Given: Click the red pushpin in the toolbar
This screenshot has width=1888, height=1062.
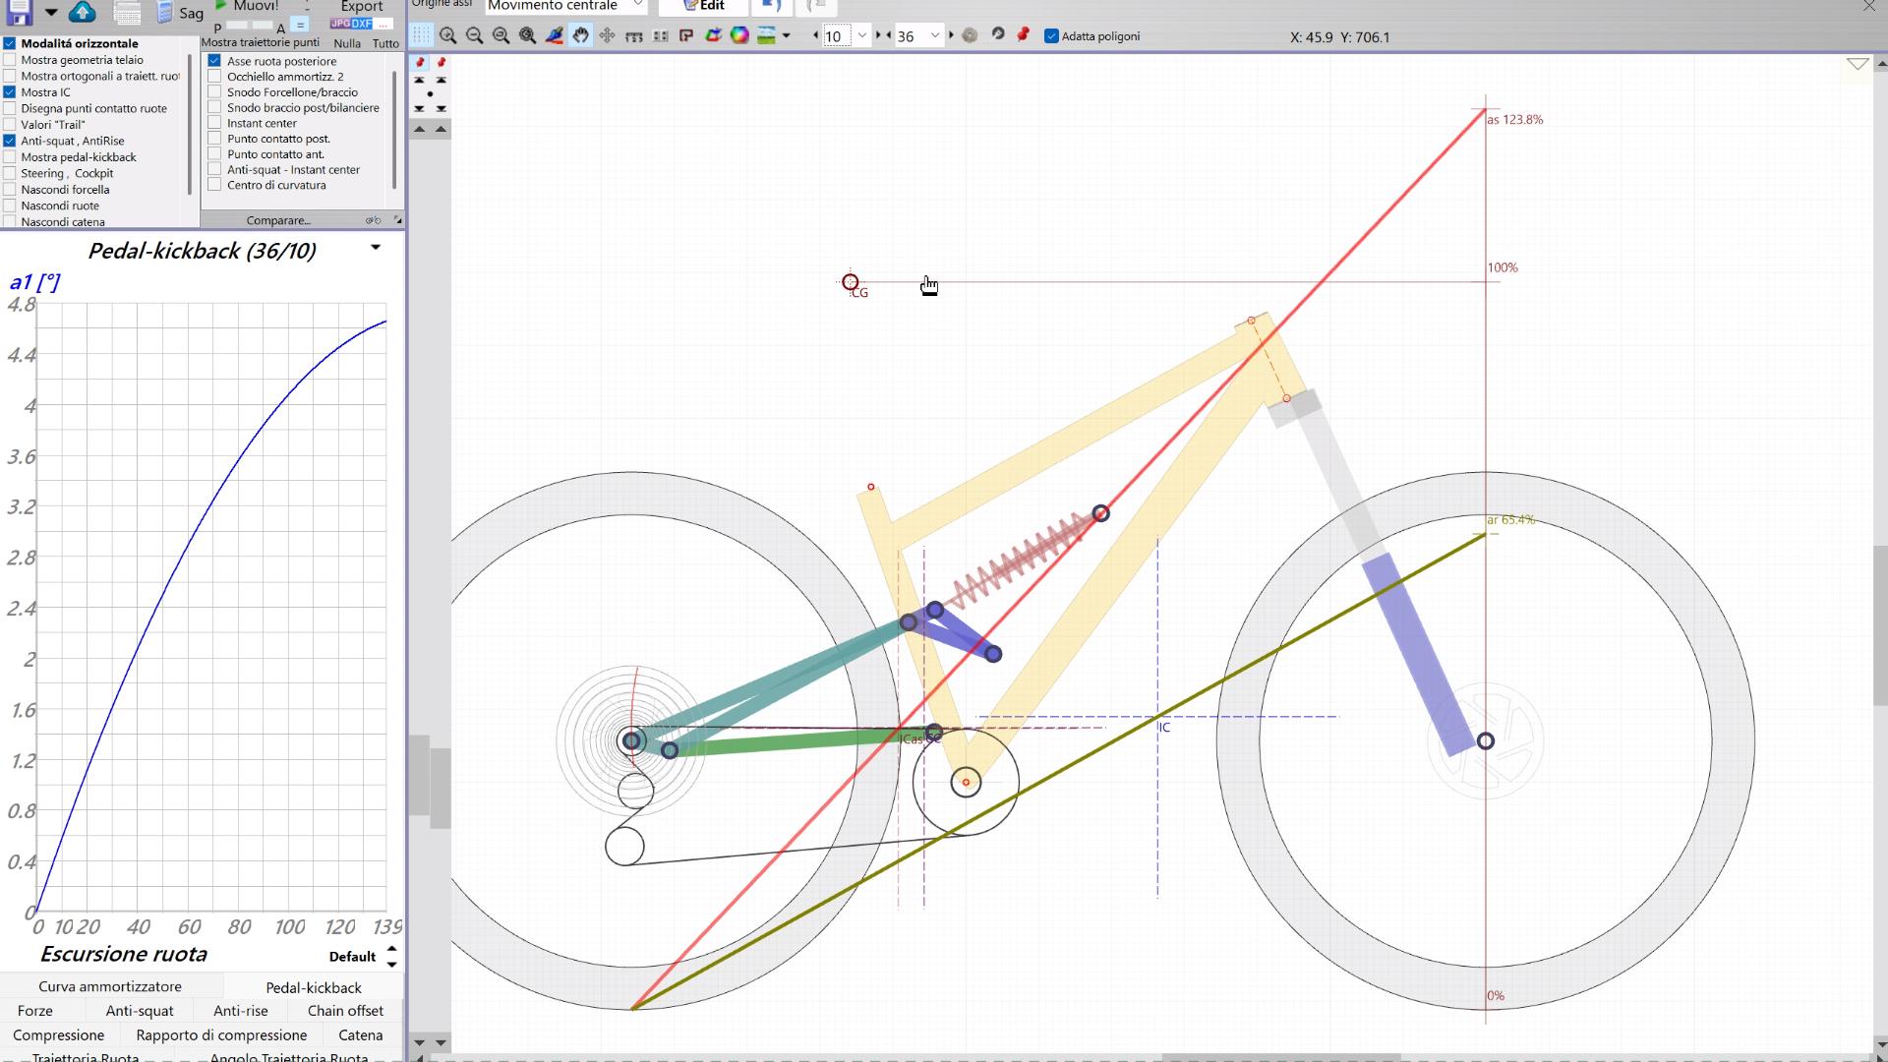Looking at the screenshot, I should click(x=1024, y=34).
